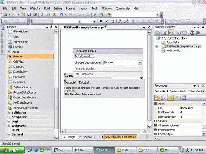
Task: Expand the Validation toolbox group
Action: click(9, 113)
